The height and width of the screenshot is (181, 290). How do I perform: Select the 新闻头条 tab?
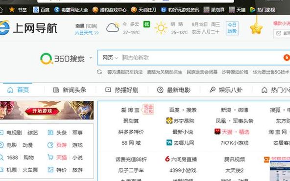coord(70,90)
